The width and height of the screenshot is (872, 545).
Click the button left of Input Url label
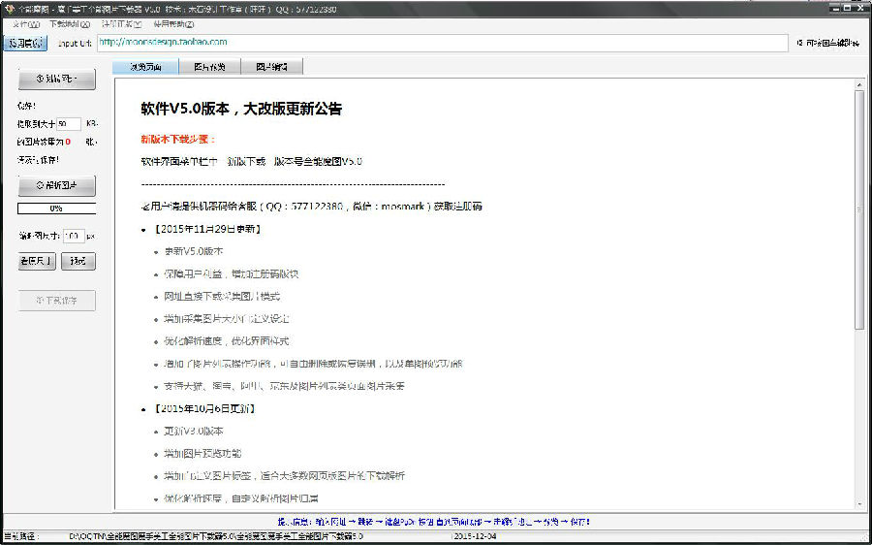click(25, 43)
